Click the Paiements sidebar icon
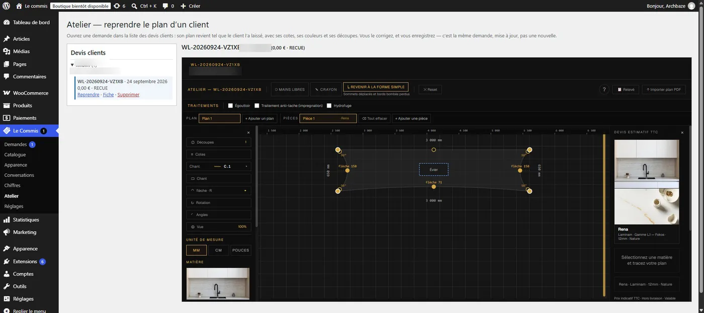This screenshot has width=704, height=313. [x=7, y=118]
